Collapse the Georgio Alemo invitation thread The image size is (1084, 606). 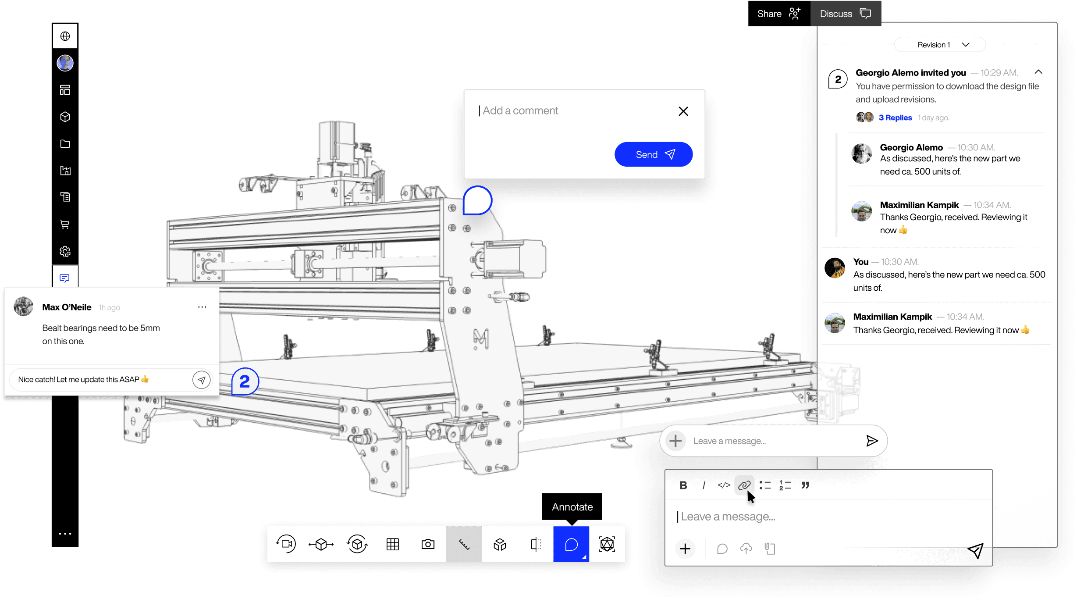point(1038,71)
